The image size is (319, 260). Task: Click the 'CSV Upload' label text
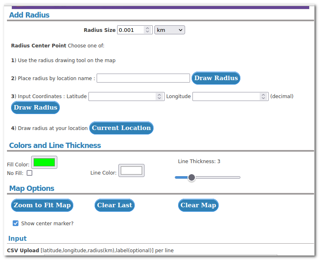[23, 251]
